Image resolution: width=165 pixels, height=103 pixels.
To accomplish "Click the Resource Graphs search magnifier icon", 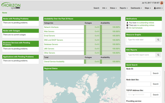I will (159, 40).
